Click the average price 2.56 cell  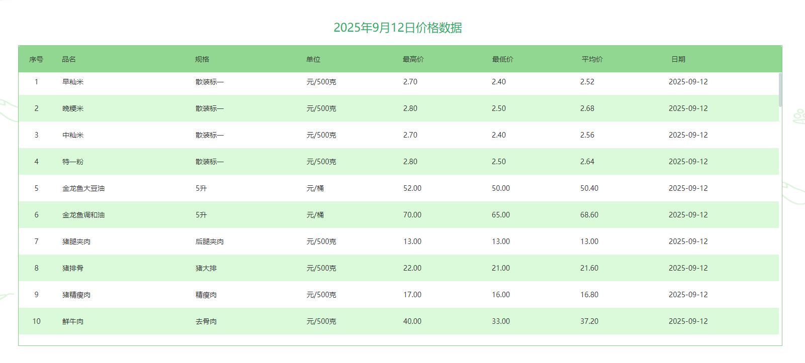587,135
